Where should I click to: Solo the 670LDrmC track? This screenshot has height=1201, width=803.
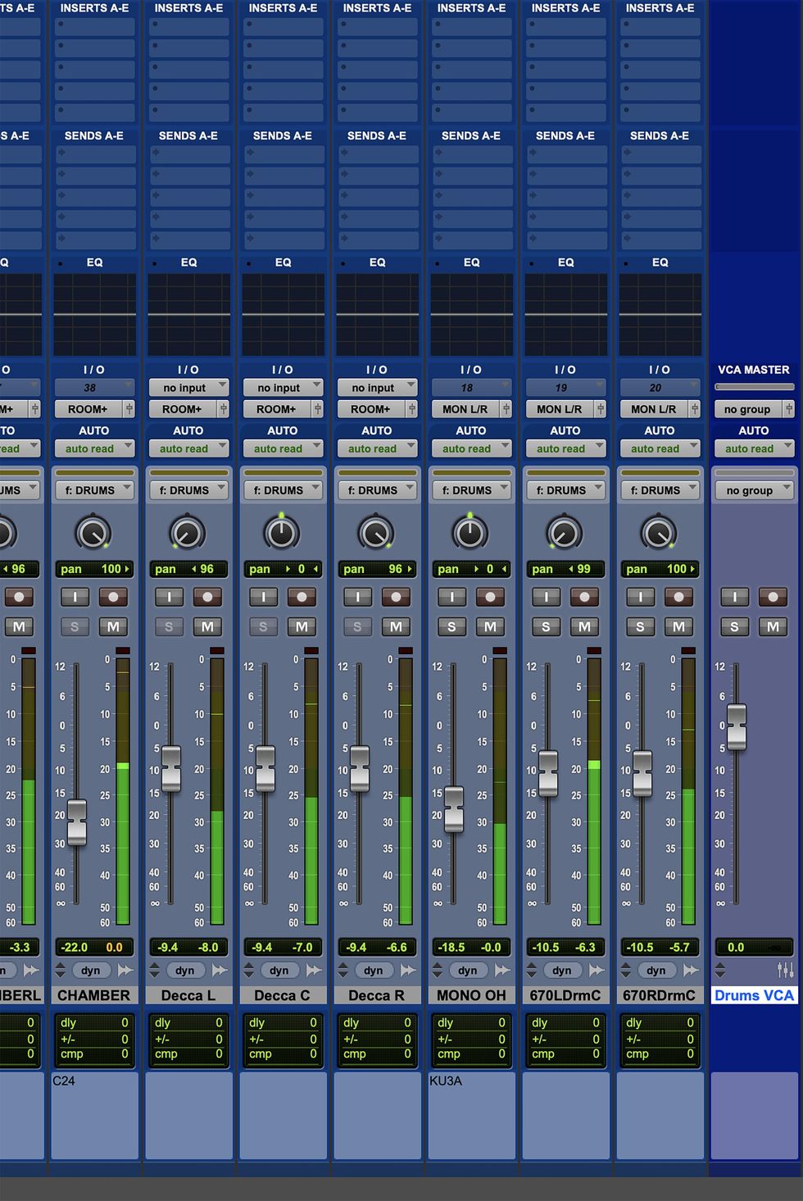coord(547,627)
